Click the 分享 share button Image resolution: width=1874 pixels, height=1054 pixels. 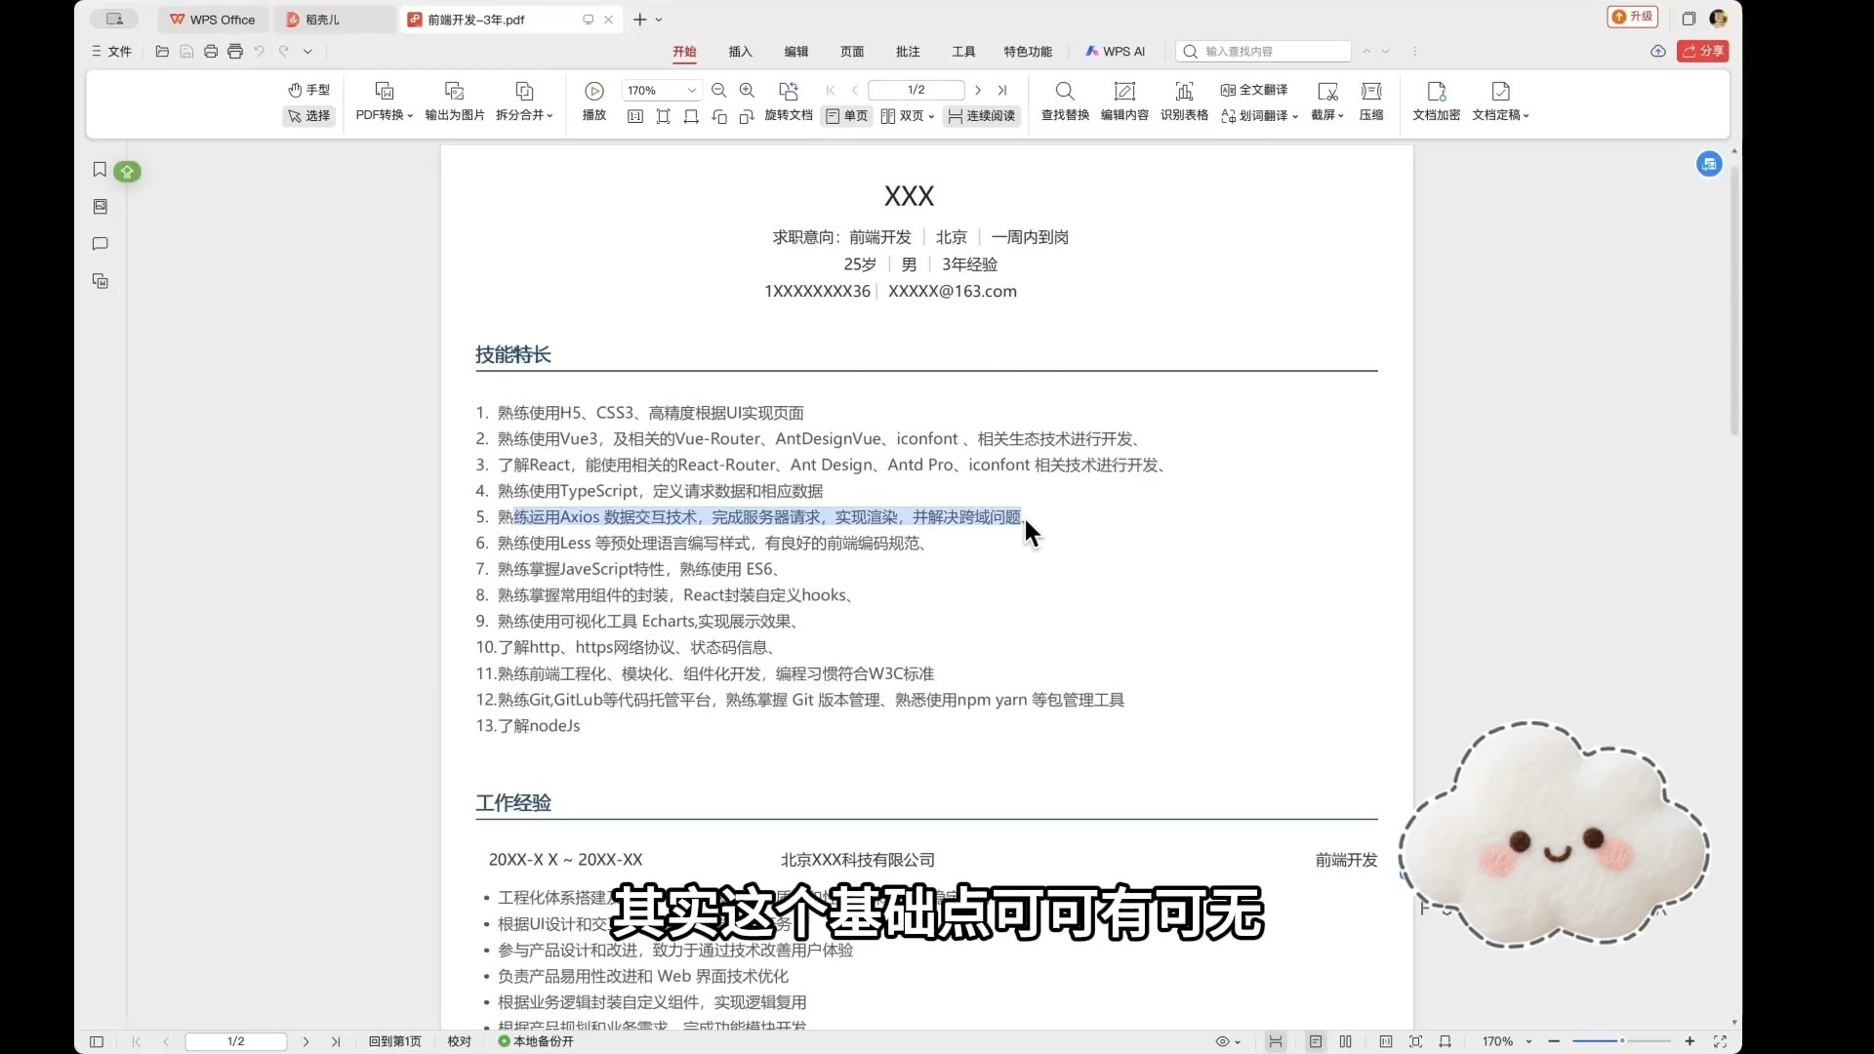(x=1703, y=52)
